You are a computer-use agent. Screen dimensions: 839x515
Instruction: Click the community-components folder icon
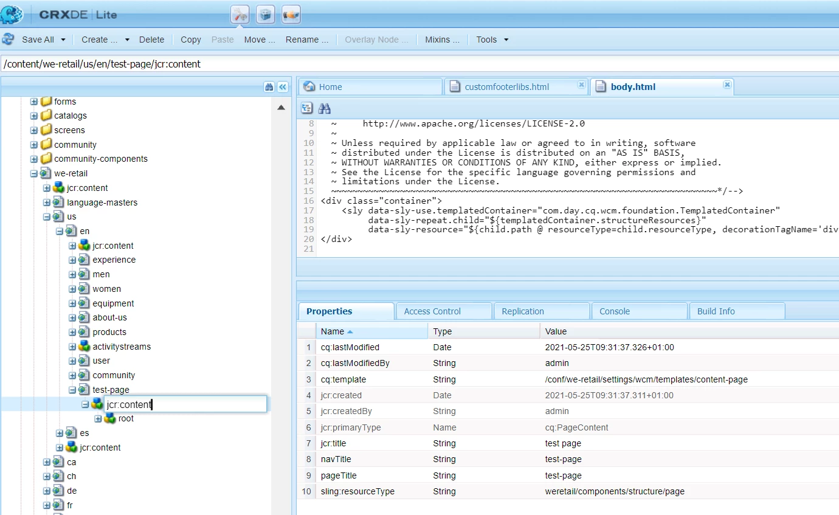click(x=46, y=159)
